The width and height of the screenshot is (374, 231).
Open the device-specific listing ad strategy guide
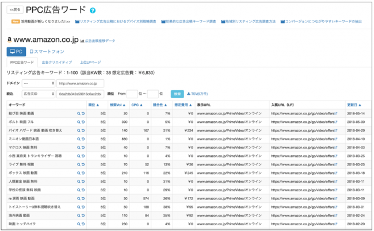click(116, 22)
